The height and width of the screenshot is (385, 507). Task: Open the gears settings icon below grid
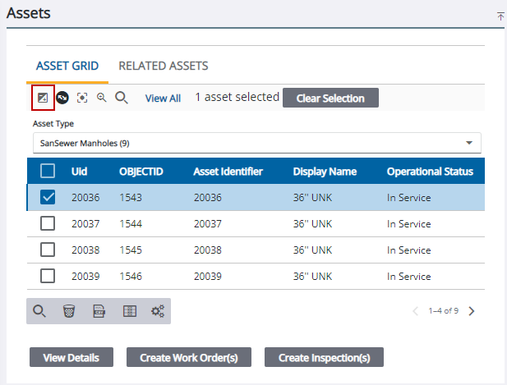tap(158, 311)
